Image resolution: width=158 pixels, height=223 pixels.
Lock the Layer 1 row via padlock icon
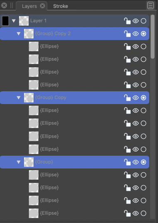point(127,21)
